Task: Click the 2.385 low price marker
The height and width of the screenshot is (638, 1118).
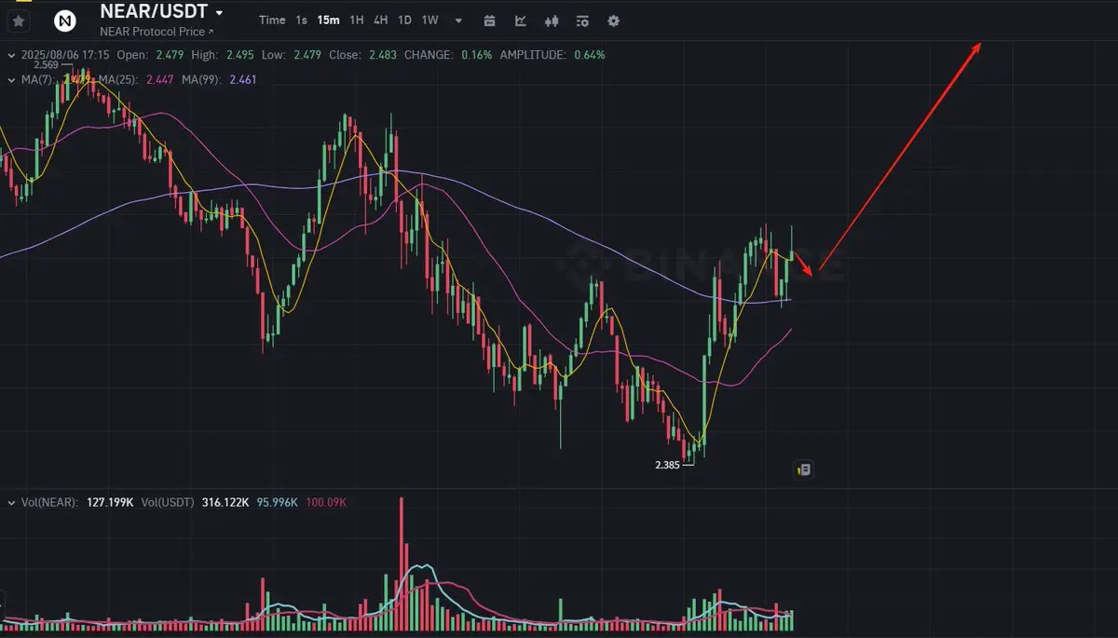Action: pyautogui.click(x=668, y=464)
